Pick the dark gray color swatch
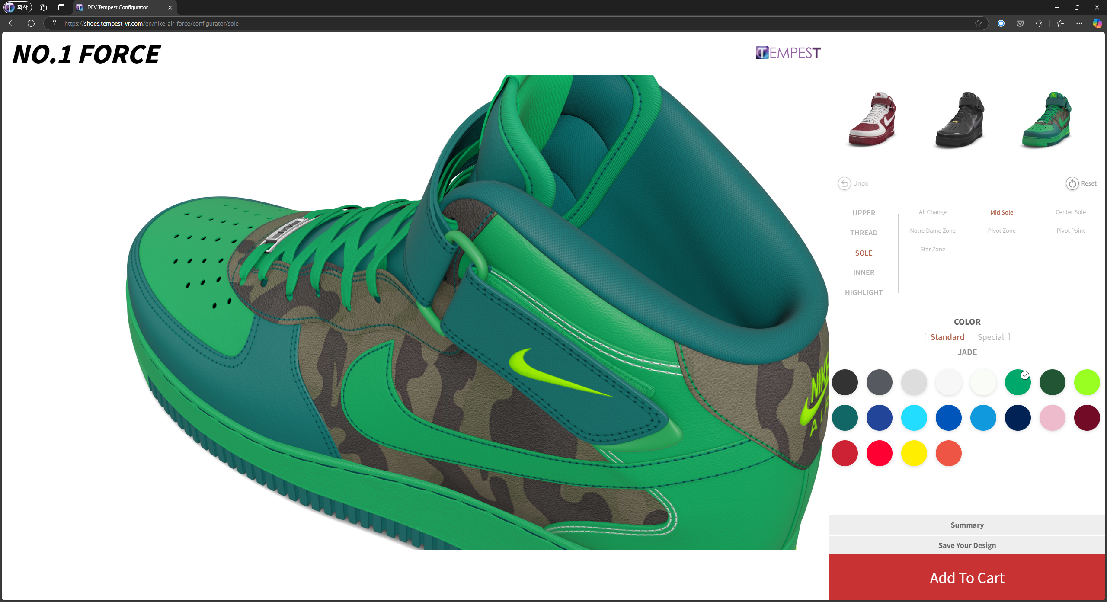Screen dimensions: 1107x602 point(879,382)
